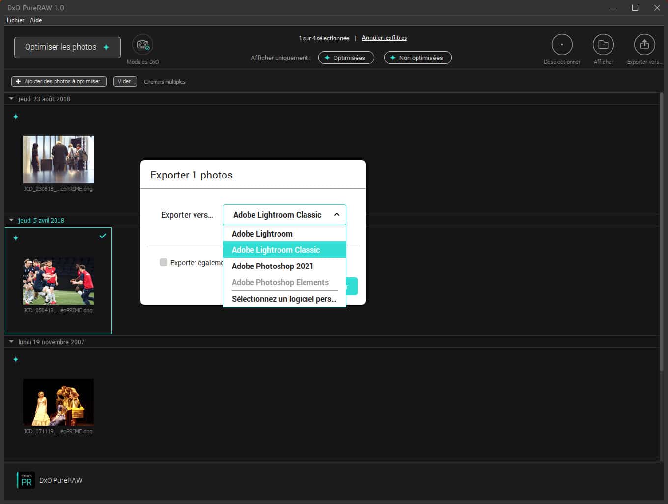This screenshot has width=668, height=504.
Task: Collapse the jeudi 23 août 2018 group
Action: (11, 99)
